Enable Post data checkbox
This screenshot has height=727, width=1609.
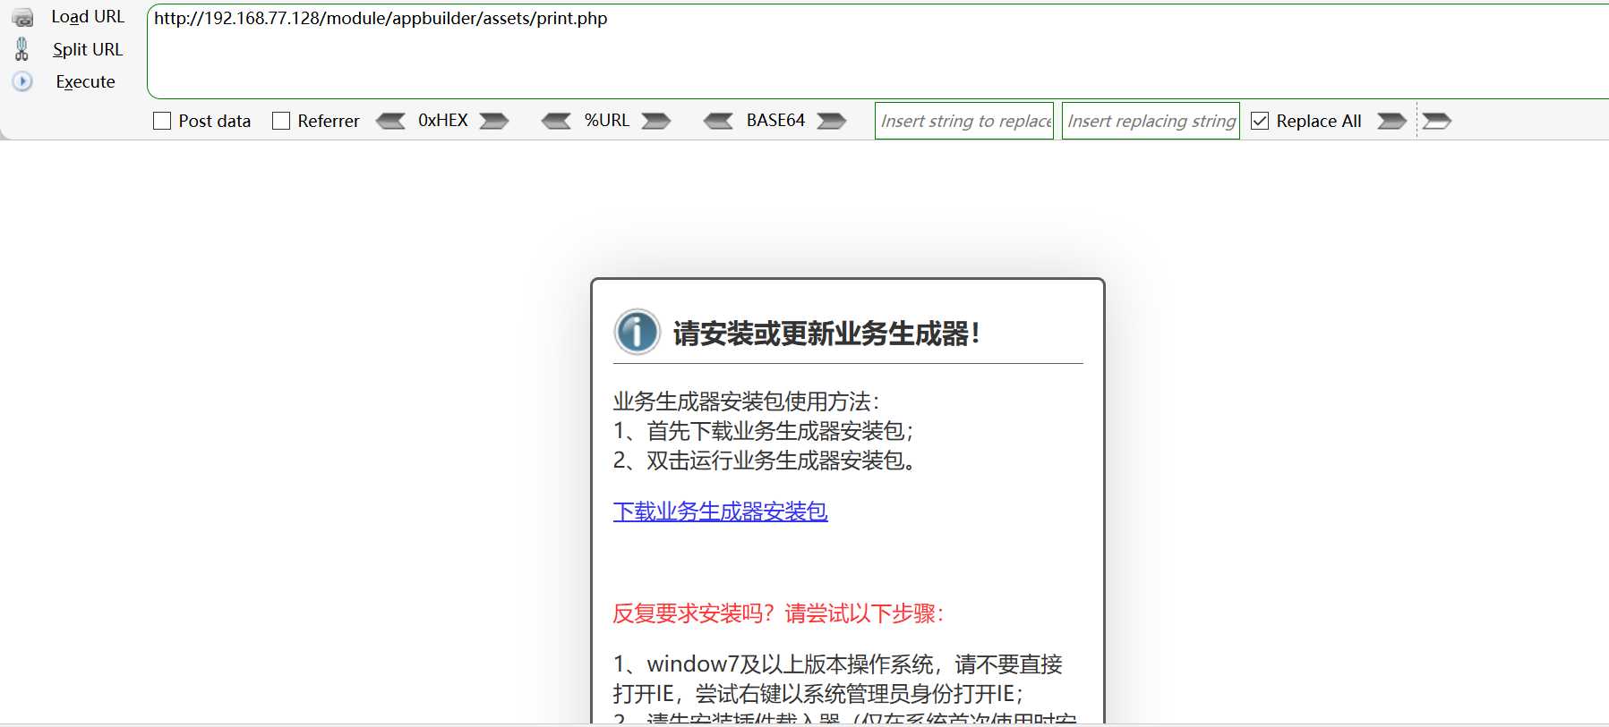(162, 121)
